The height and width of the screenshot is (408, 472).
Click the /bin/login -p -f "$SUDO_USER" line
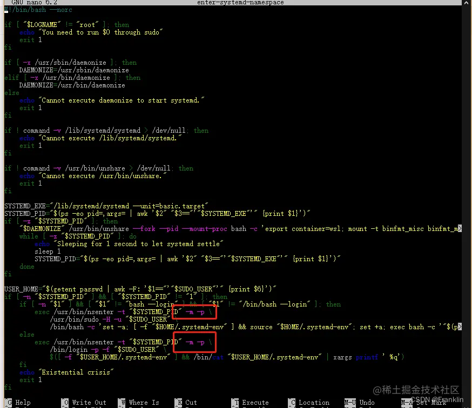click(109, 350)
